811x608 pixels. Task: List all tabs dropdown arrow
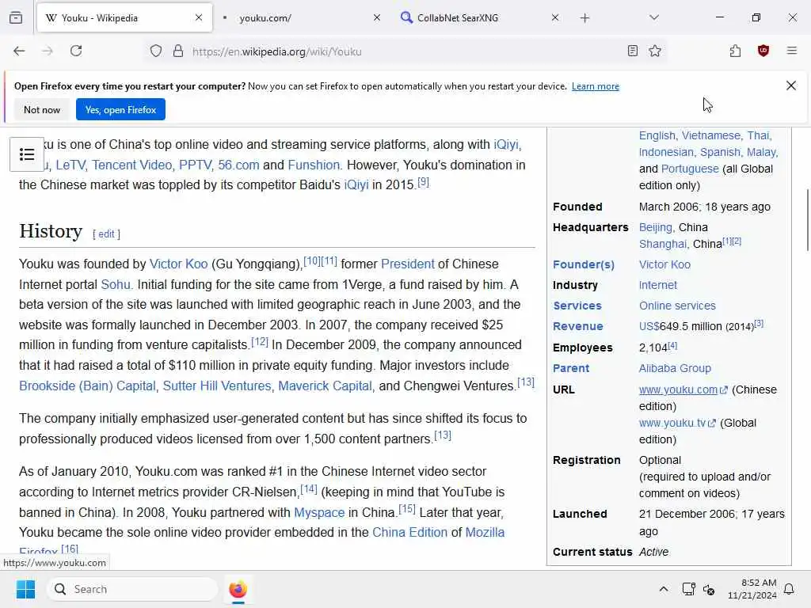pos(654,17)
